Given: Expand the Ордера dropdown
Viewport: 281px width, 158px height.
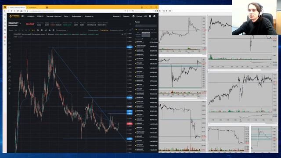Looking at the screenshot, I should [x=126, y=16].
